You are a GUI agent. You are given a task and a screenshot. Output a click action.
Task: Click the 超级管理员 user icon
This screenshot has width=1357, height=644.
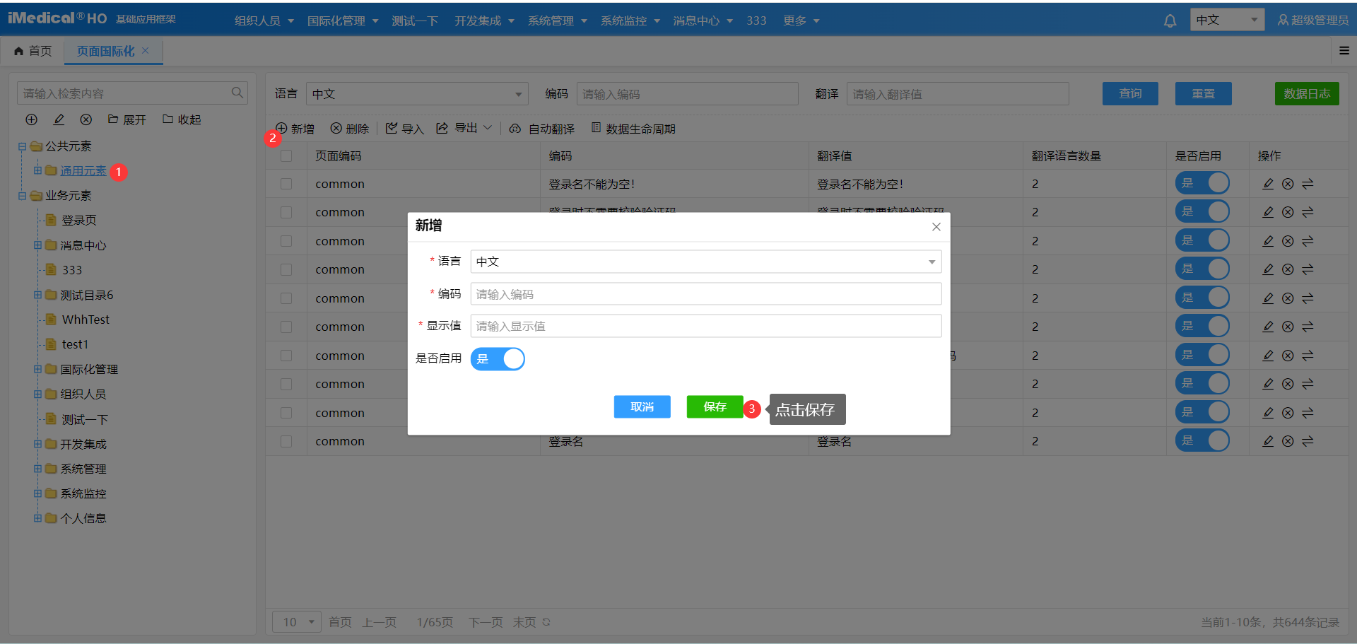pyautogui.click(x=1282, y=20)
